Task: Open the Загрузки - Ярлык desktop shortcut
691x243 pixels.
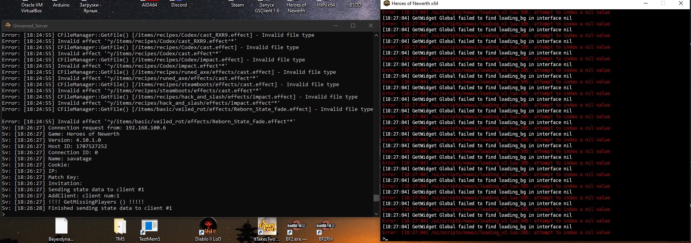Action: 90,7
